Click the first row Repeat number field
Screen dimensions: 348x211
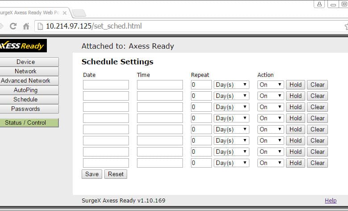[x=201, y=84]
